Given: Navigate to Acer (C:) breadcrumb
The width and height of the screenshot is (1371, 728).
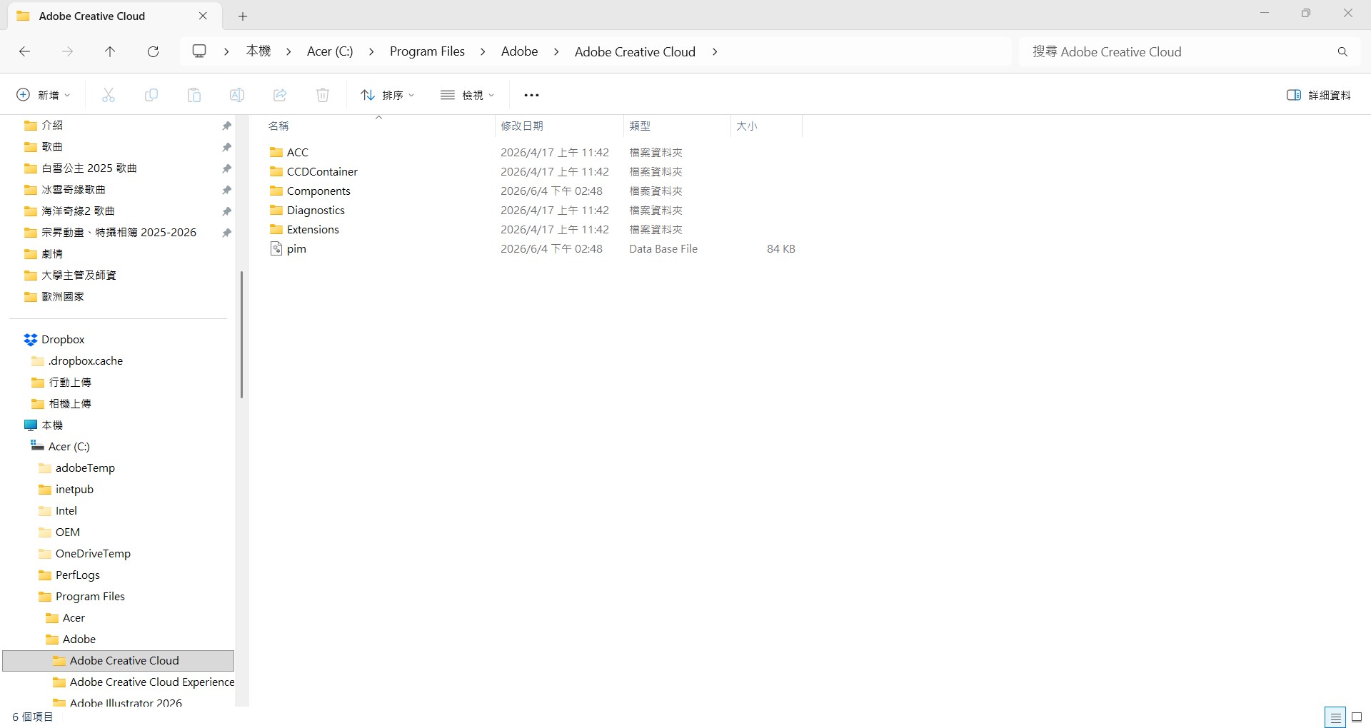Looking at the screenshot, I should (330, 51).
